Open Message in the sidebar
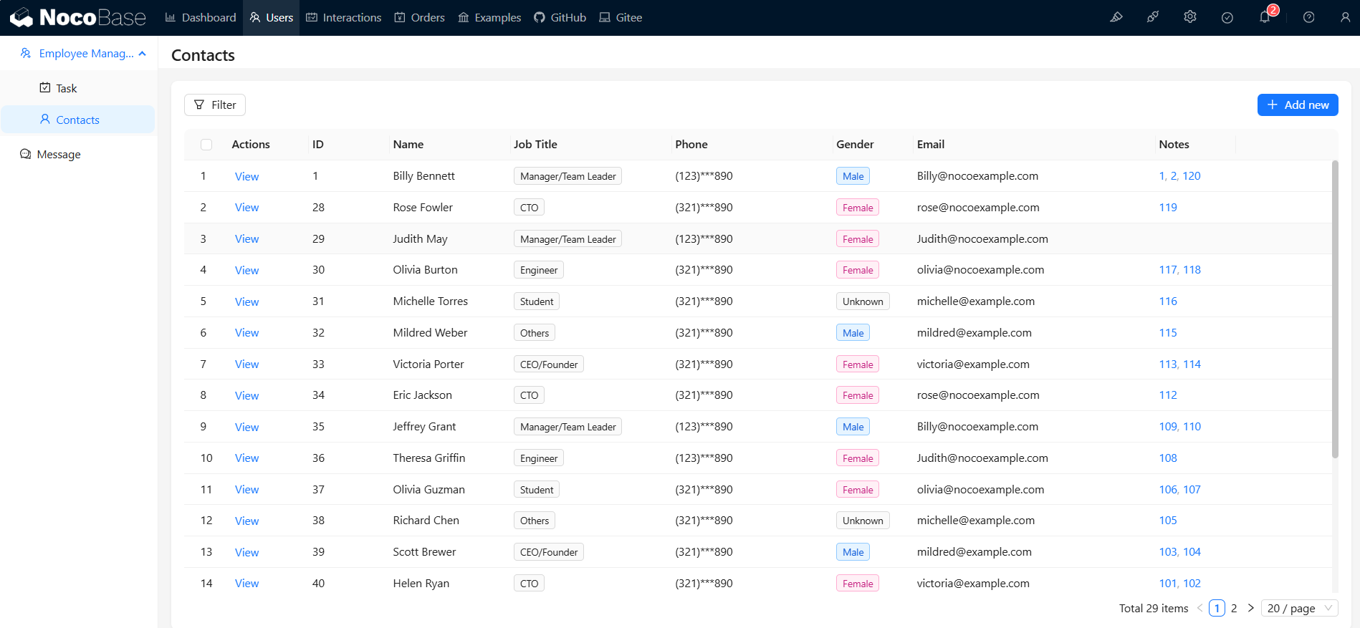 (x=79, y=154)
